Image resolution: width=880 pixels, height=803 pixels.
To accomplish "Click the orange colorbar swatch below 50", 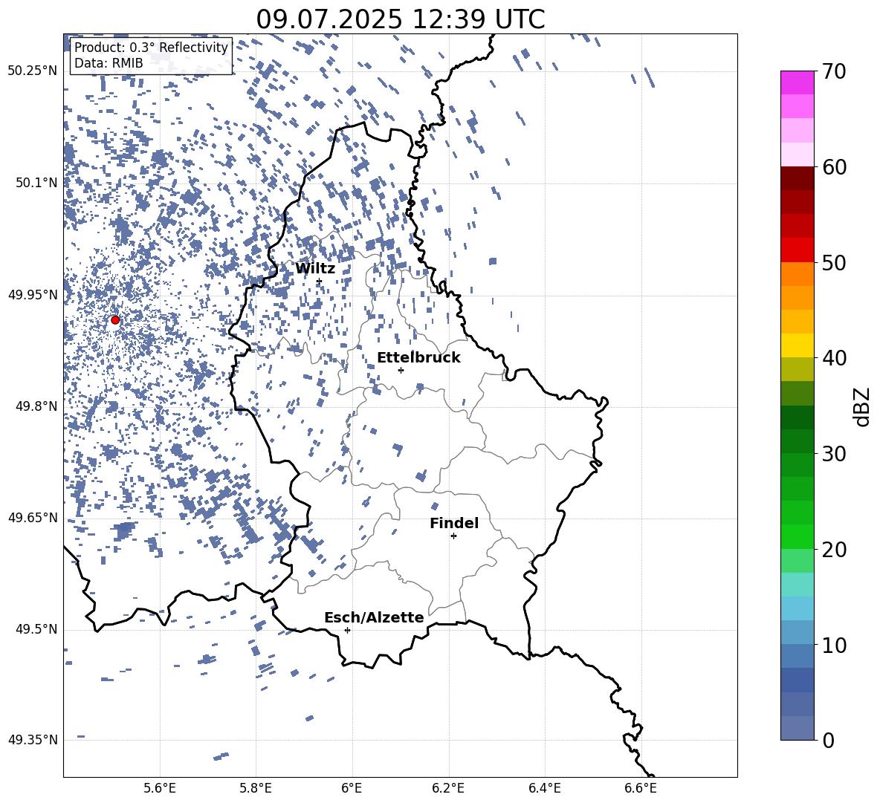I will [797, 274].
